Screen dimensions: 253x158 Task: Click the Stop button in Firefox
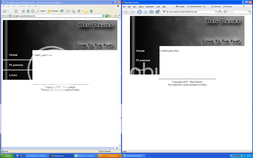[145, 12]
